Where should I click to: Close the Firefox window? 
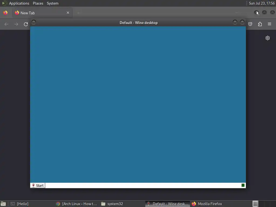pos(272,12)
